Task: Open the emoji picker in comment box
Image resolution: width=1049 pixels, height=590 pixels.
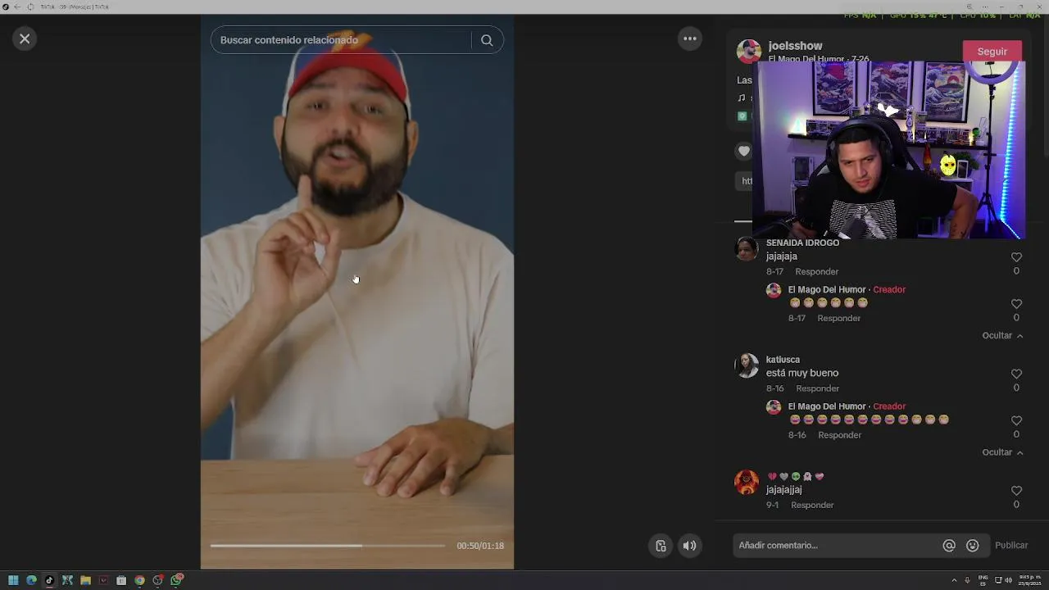Action: 973,546
